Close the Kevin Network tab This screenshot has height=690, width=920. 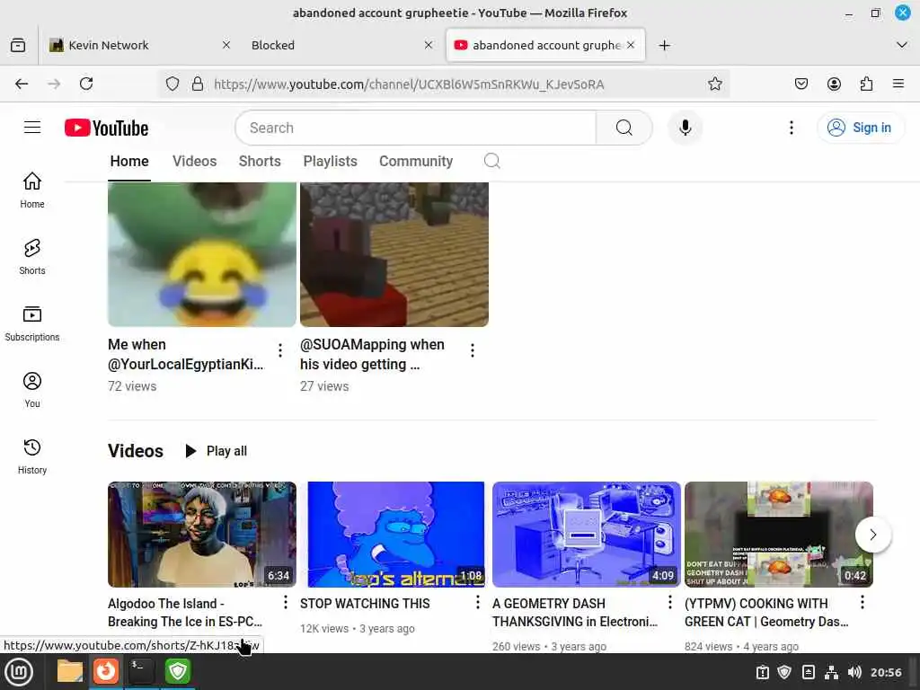click(x=226, y=45)
